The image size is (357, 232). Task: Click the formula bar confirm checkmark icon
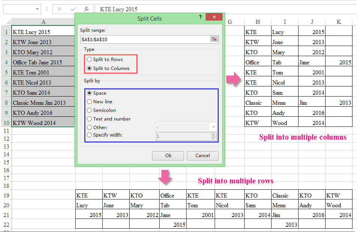[73, 9]
